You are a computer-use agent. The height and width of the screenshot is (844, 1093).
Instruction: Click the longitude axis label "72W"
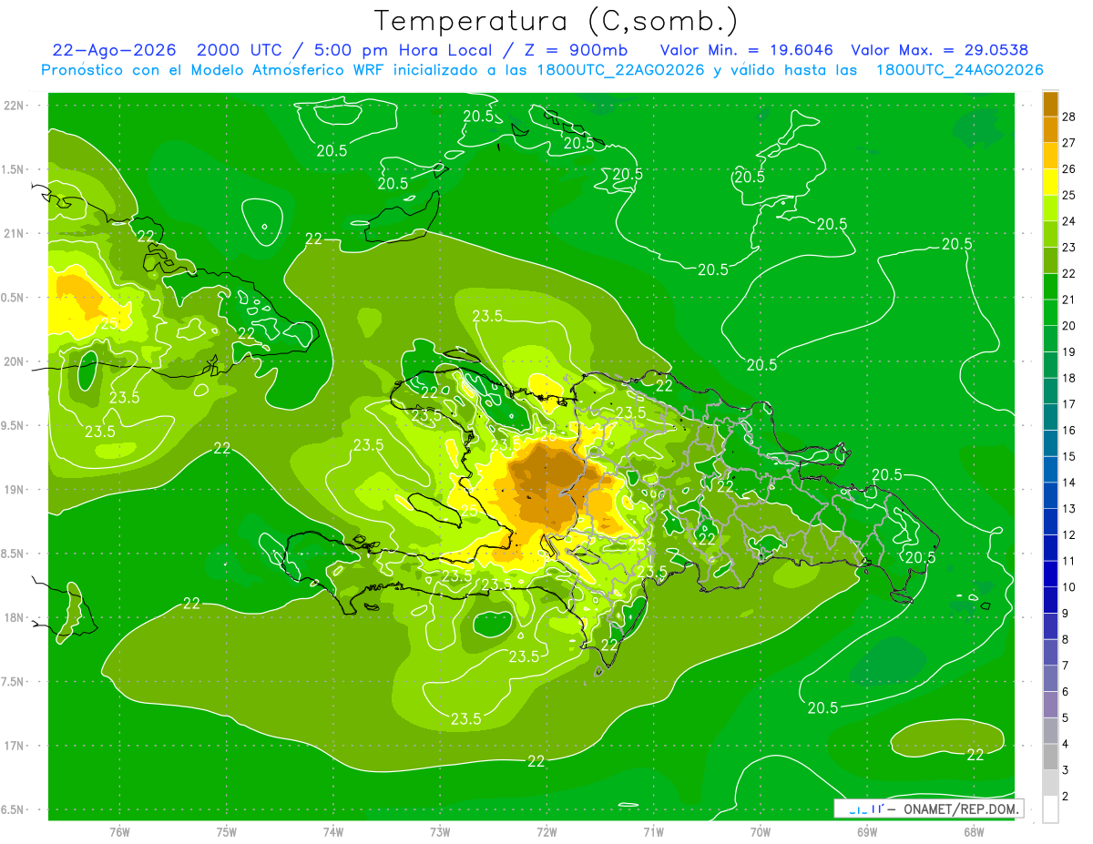tap(546, 832)
